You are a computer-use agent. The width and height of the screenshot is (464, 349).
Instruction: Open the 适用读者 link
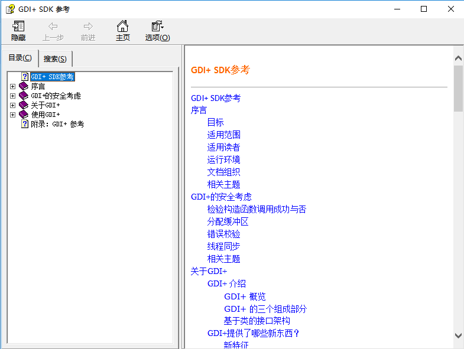click(223, 147)
